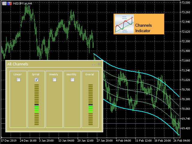Click the Linear column label

(17, 74)
